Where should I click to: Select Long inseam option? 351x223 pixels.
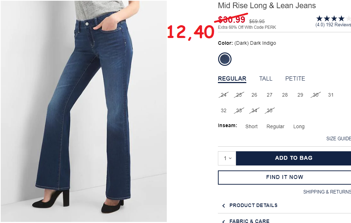click(x=299, y=126)
